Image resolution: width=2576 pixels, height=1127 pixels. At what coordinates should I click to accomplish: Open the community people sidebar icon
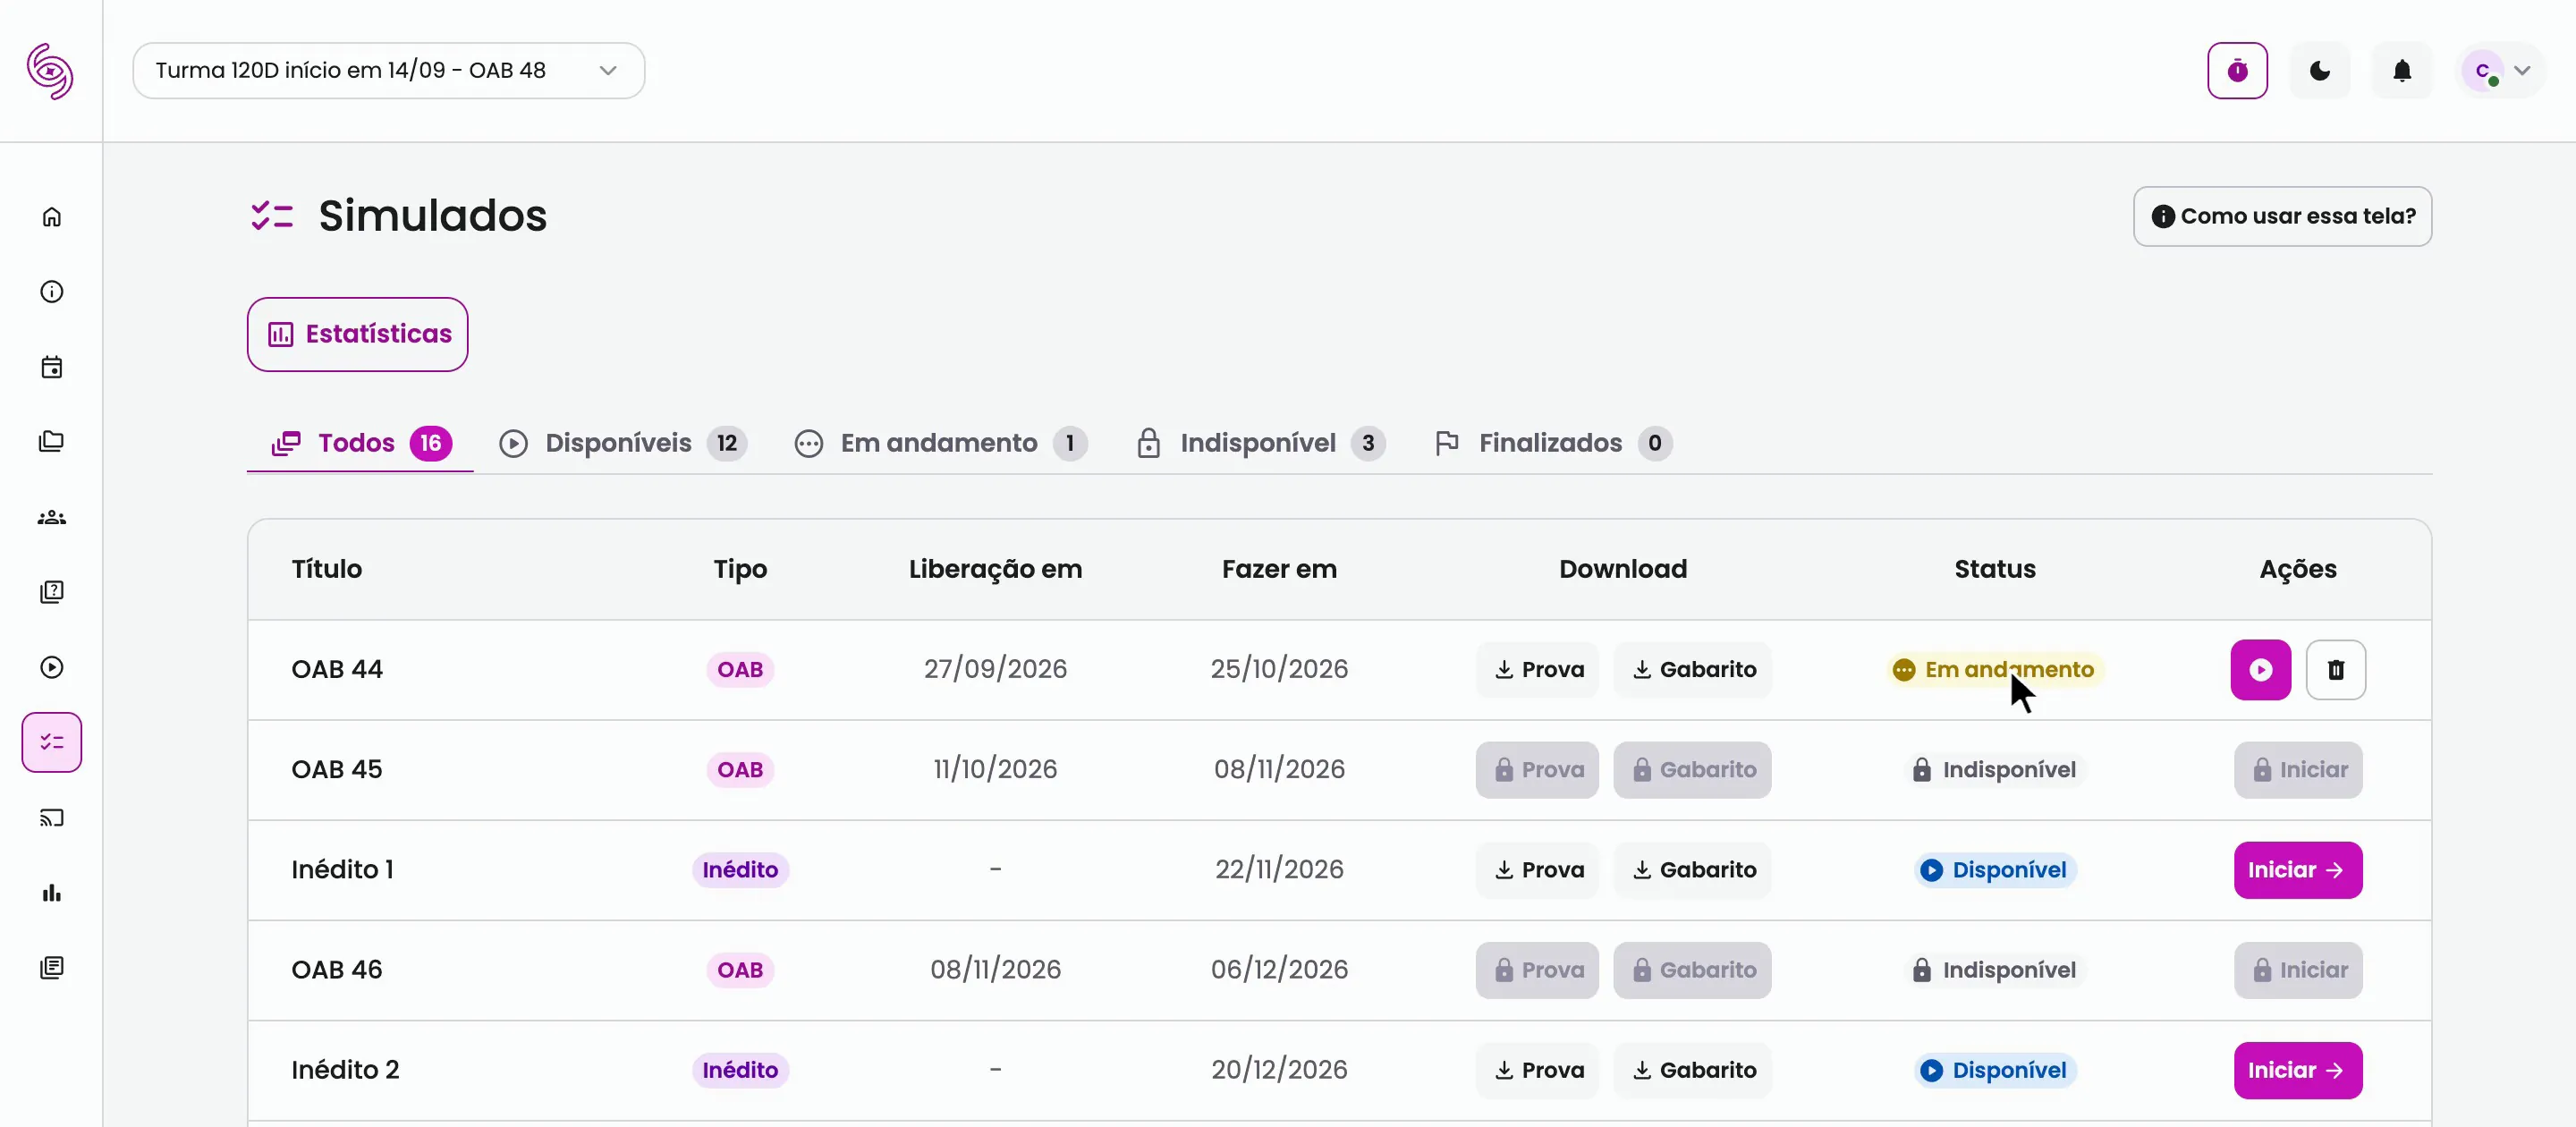point(52,517)
